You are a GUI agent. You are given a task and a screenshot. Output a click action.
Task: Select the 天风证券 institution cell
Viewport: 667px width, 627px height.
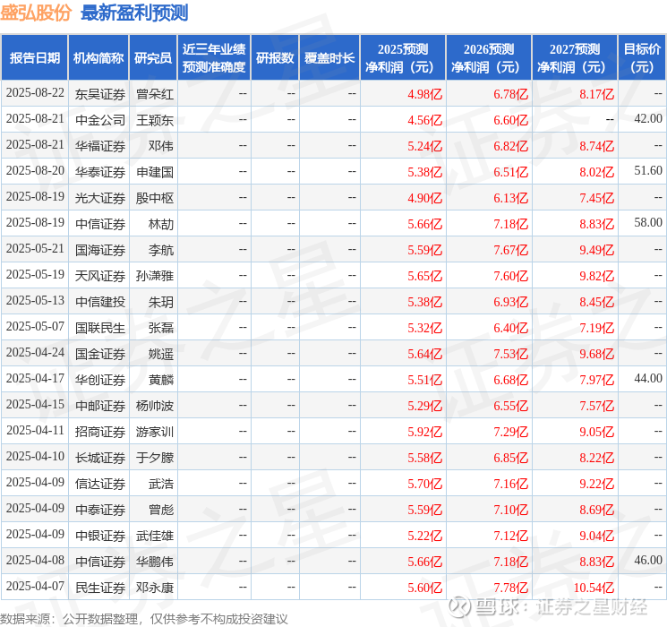coord(100,276)
